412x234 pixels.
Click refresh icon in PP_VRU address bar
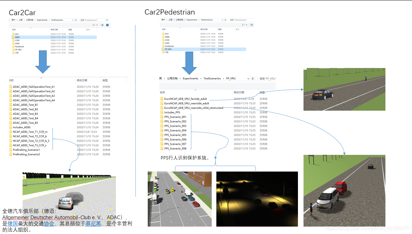tap(253, 79)
